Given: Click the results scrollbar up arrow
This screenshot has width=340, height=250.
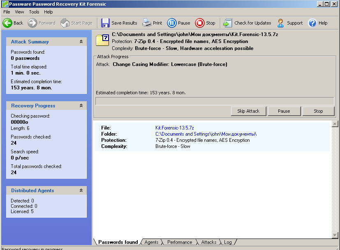Looking at the screenshot, I should point(335,124).
